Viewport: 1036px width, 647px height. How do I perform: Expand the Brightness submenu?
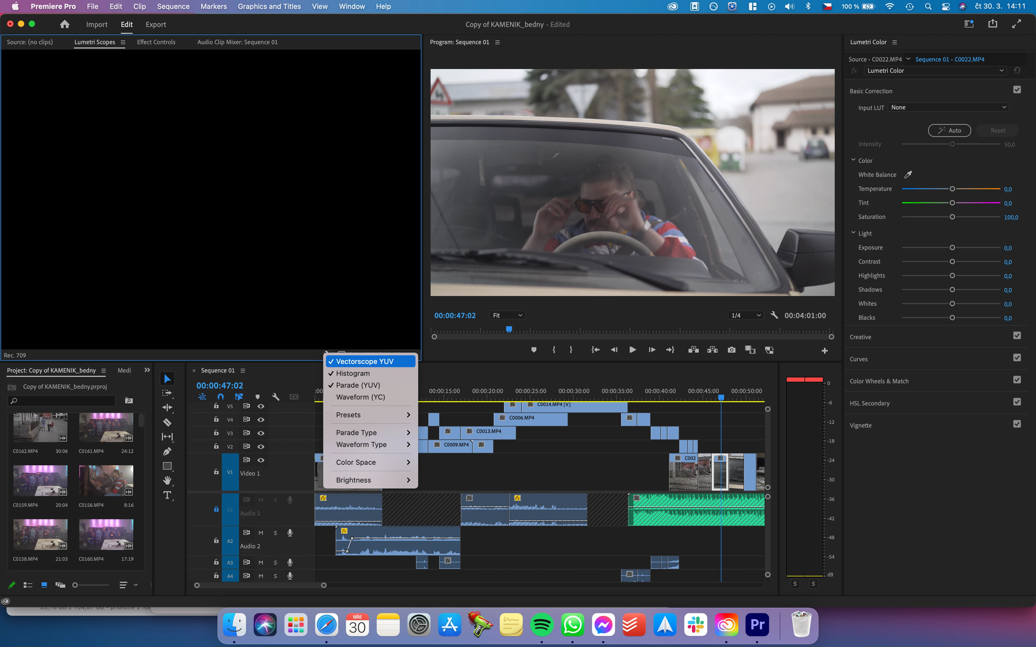pos(371,480)
